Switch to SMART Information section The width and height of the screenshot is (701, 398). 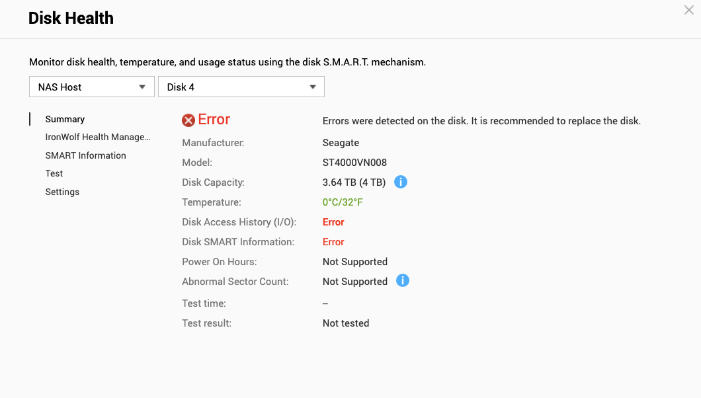pos(85,155)
